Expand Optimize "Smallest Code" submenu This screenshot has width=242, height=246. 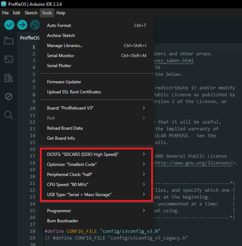97,164
